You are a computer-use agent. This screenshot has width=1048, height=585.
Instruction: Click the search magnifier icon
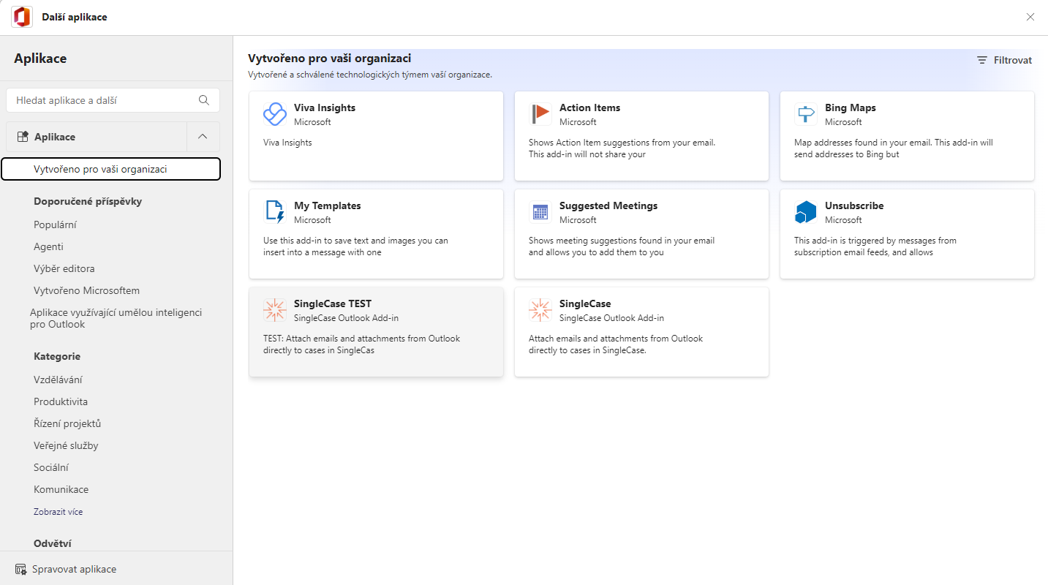pos(204,100)
